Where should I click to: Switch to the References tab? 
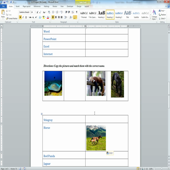pos(37,6)
